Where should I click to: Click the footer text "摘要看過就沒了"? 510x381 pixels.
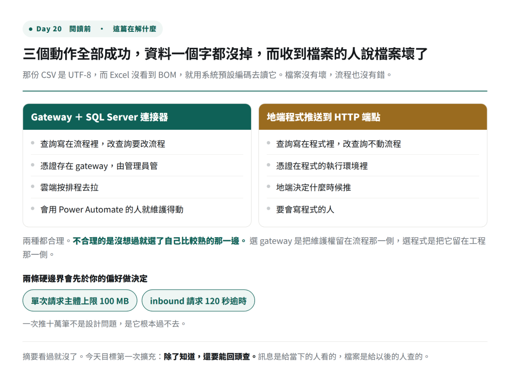tap(50, 357)
